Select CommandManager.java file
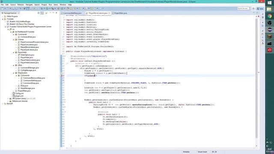 point(30,68)
